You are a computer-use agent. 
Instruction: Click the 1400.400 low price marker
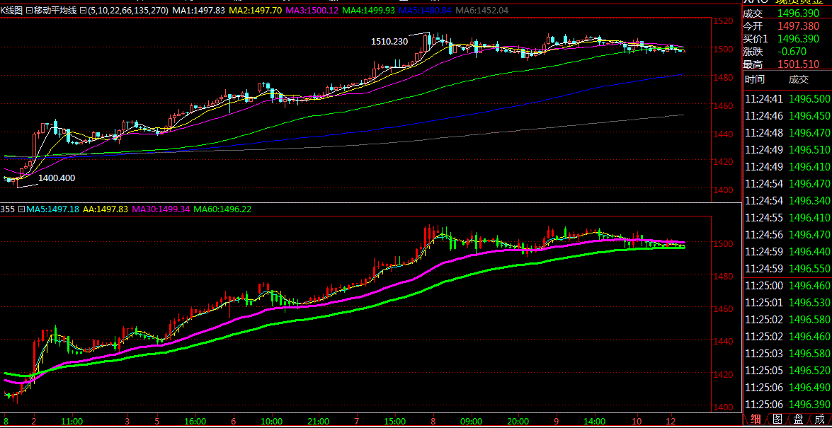[x=57, y=178]
